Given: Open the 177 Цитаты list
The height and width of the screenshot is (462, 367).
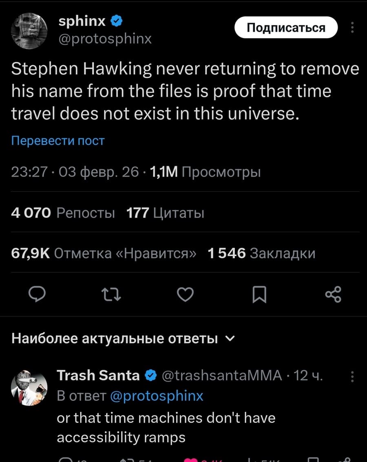Looking at the screenshot, I should [x=165, y=212].
